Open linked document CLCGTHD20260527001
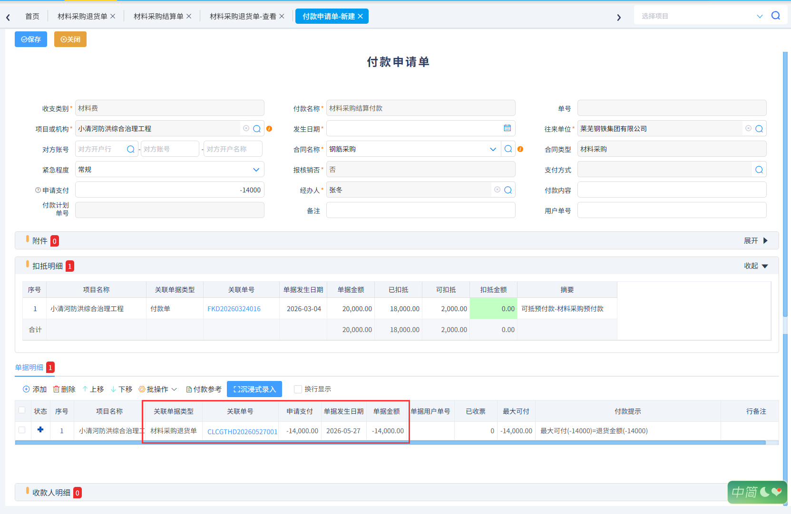This screenshot has width=791, height=514. pos(242,431)
